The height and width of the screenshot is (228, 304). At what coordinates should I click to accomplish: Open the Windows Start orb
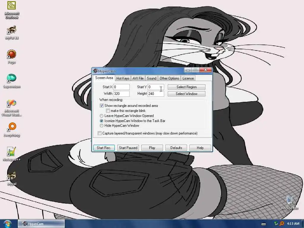pos(7,224)
